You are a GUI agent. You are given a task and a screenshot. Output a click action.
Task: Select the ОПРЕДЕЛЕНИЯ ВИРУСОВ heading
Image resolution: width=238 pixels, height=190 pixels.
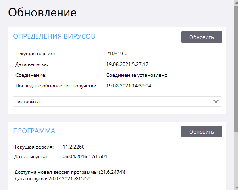click(54, 37)
